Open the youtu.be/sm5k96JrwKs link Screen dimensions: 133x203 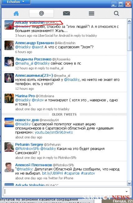tap(54, 132)
